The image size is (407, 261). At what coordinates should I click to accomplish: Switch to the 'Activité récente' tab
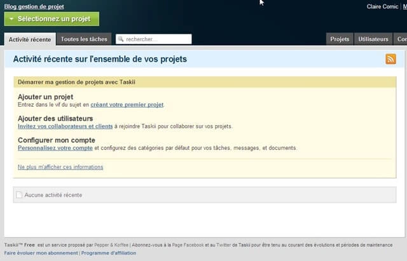(x=30, y=39)
